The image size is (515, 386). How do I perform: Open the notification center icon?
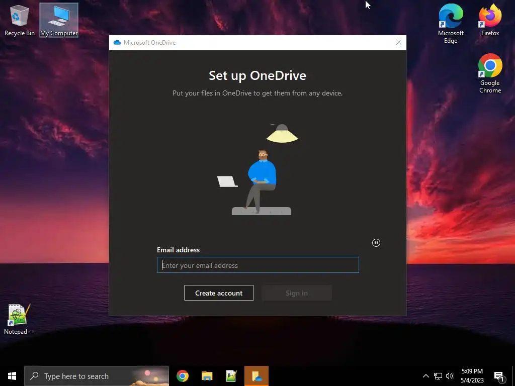point(499,376)
